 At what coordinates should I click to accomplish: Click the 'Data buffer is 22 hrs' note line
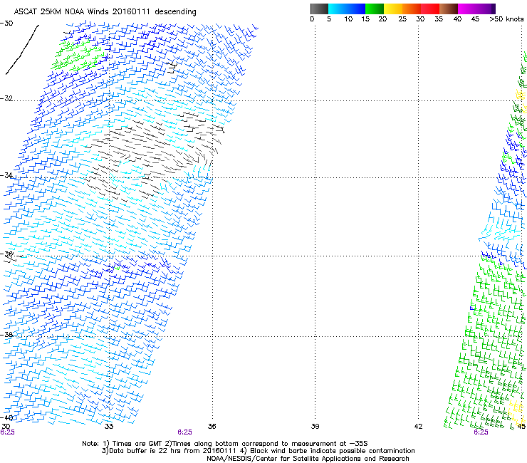[x=258, y=451]
